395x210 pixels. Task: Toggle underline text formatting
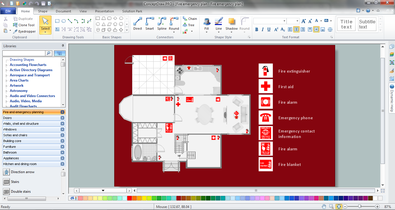tap(269, 29)
